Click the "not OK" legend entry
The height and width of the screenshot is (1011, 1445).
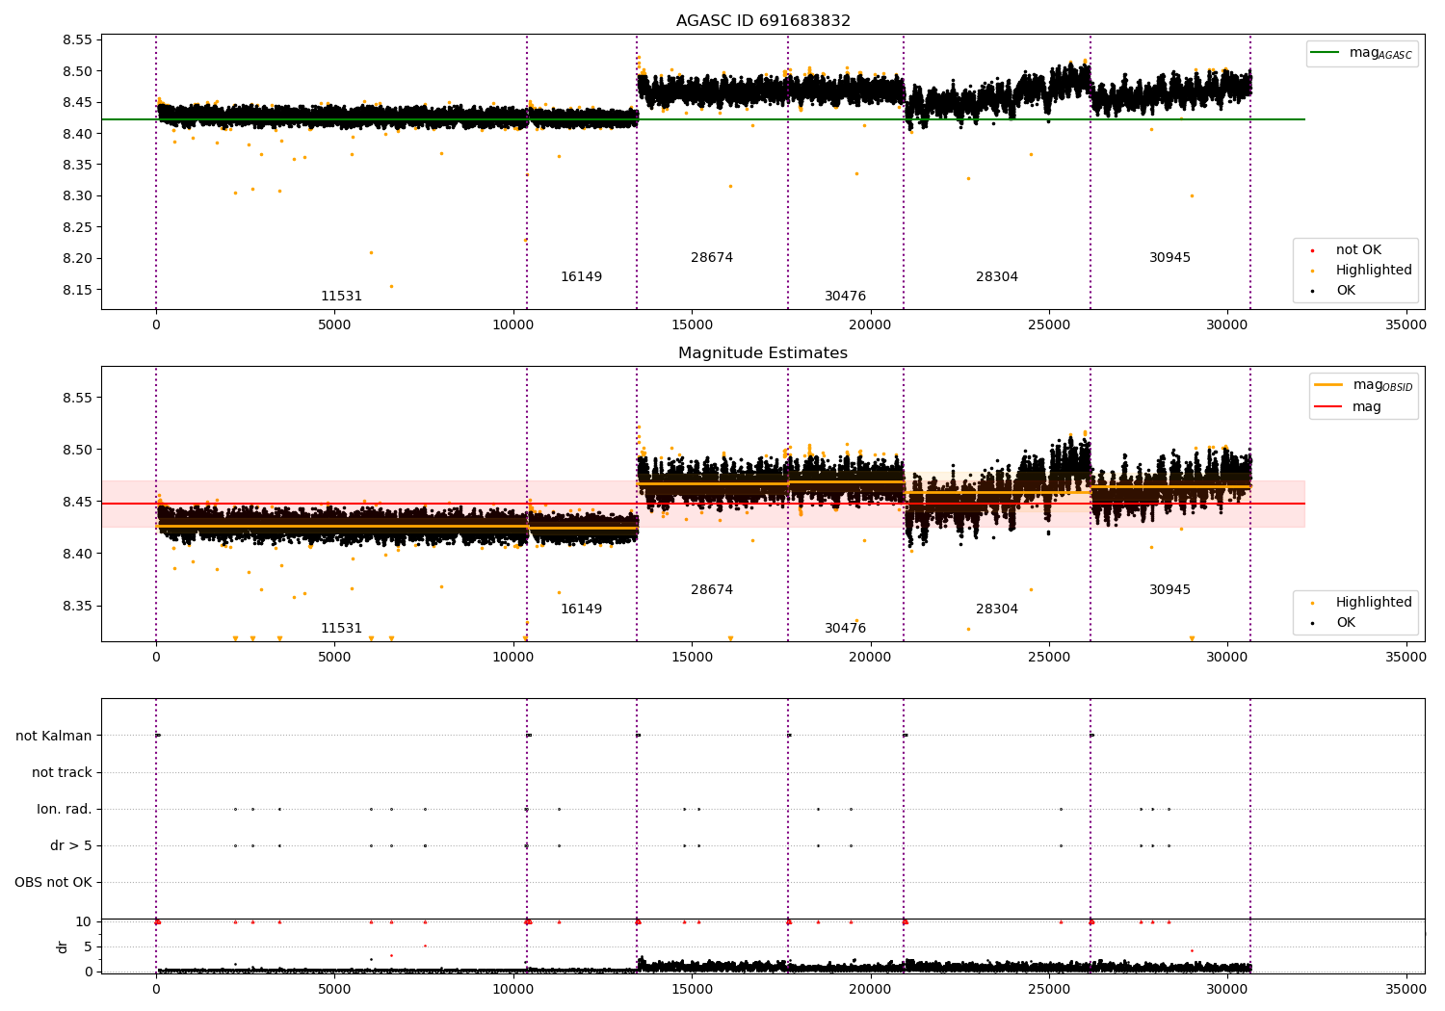(1358, 249)
